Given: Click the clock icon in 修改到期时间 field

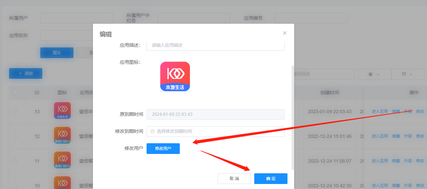Looking at the screenshot, I should [153, 132].
